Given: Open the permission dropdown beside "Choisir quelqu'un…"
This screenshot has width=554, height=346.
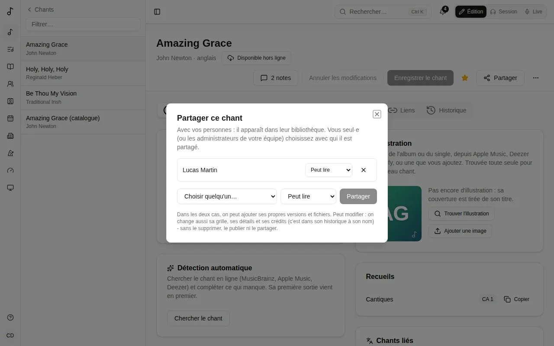Looking at the screenshot, I should click(x=308, y=196).
